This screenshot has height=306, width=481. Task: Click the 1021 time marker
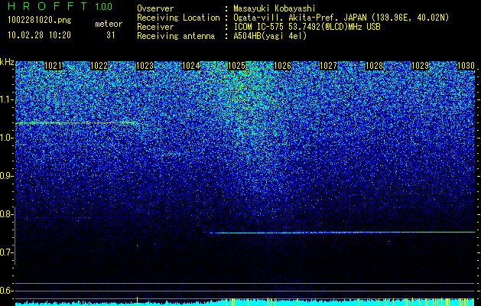click(x=53, y=66)
